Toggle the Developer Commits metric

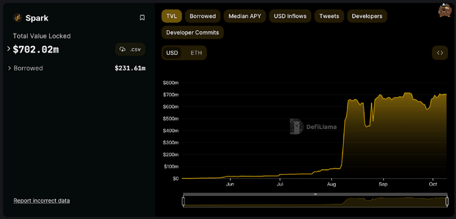[x=192, y=32]
